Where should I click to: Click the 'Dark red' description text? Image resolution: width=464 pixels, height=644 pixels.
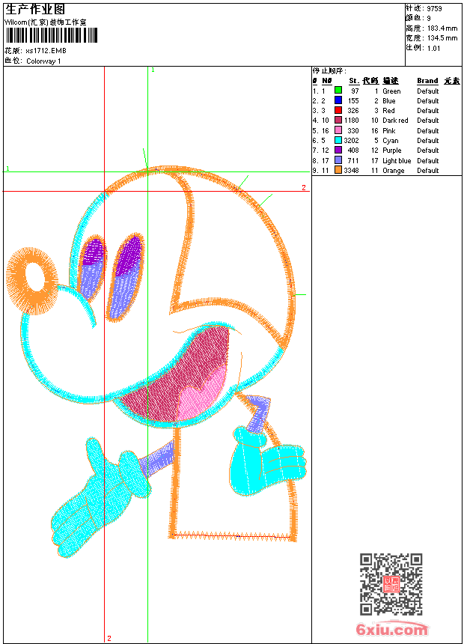pos(395,121)
